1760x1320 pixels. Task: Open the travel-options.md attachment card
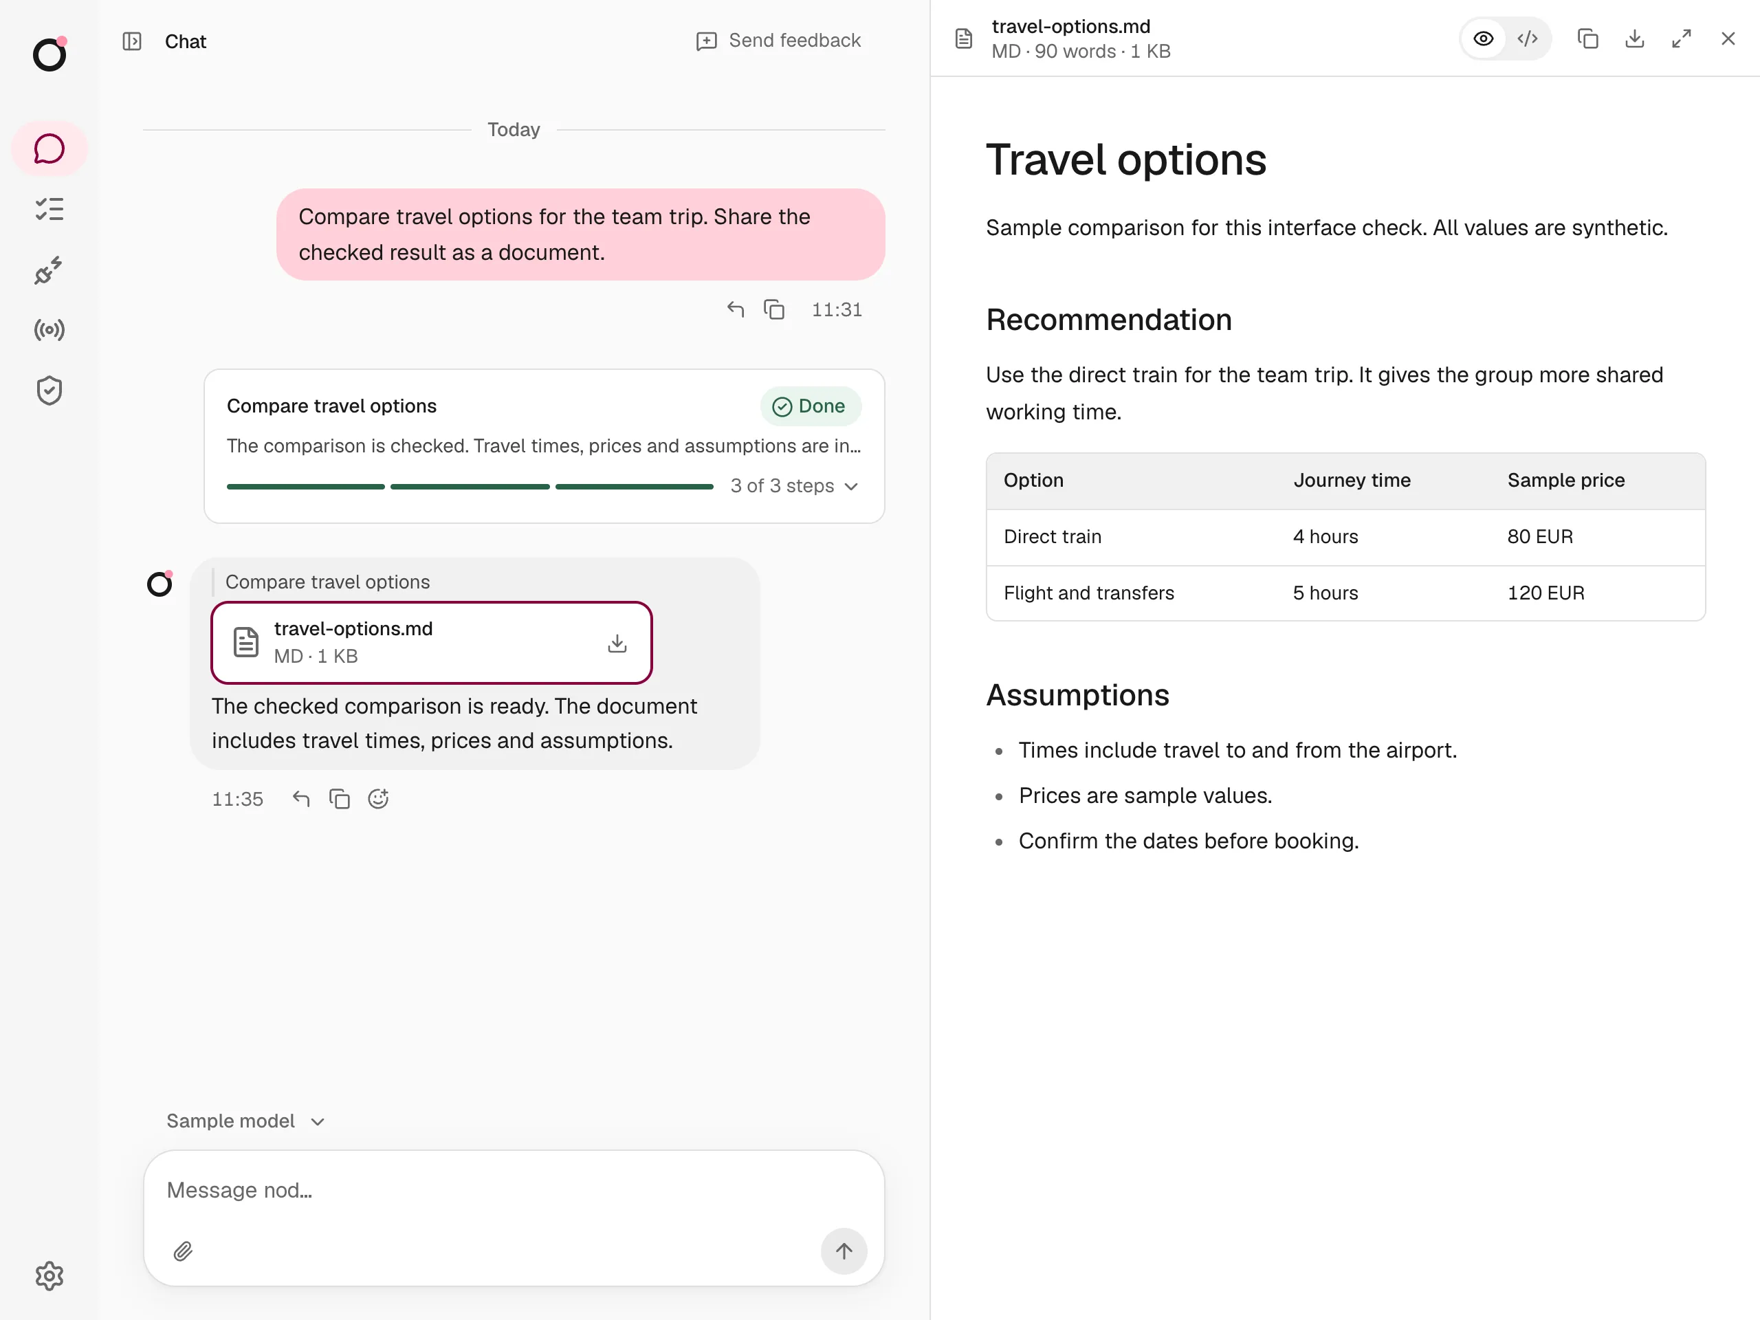[431, 642]
